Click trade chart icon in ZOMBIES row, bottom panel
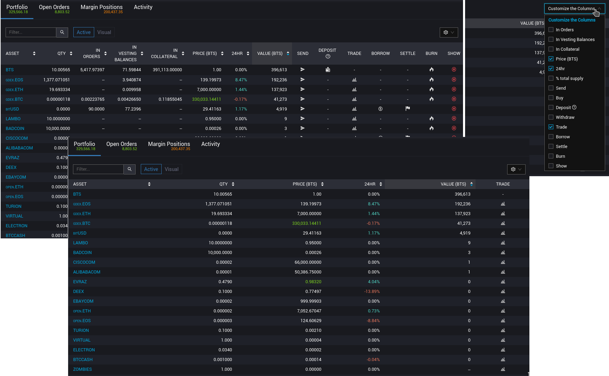The width and height of the screenshot is (609, 376). [503, 369]
